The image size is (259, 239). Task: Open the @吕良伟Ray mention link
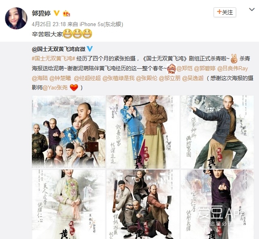click(x=232, y=68)
